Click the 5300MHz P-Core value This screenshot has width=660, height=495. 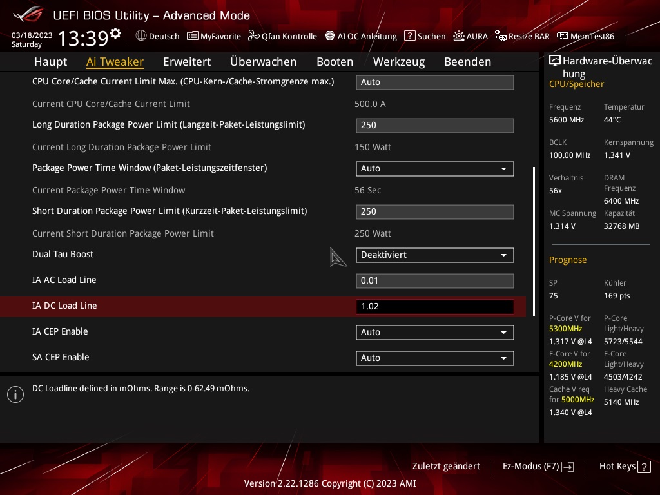[x=565, y=329]
